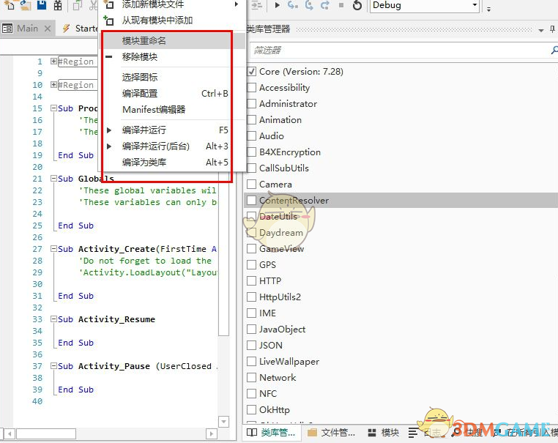Click the editor horizontal scrollbar thumb
Image resolution: width=558 pixels, height=443 pixels.
[x=46, y=433]
